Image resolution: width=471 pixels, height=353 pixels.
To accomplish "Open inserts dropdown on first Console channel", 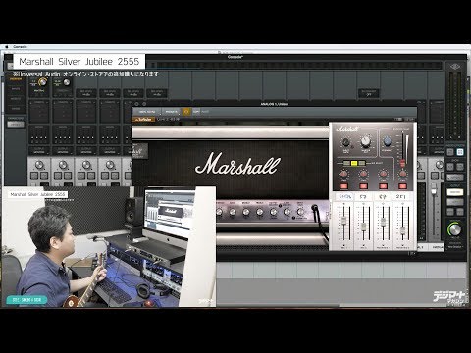I will tap(39, 102).
